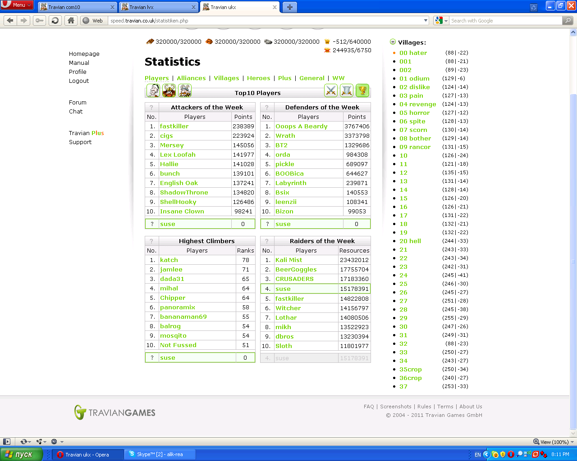This screenshot has width=577, height=461.
Task: Click the crop consumption icon
Action: tap(327, 50)
